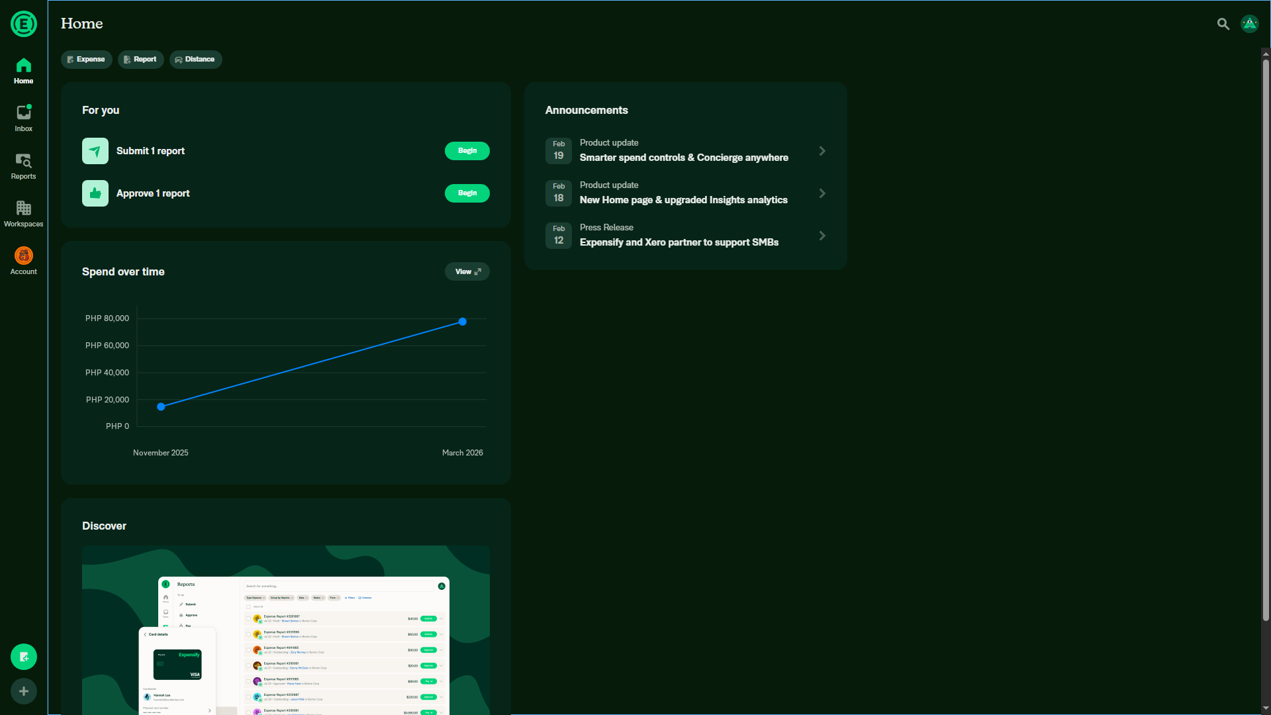Open profile avatar at top right
Screen dimensions: 1271x715
(1249, 24)
